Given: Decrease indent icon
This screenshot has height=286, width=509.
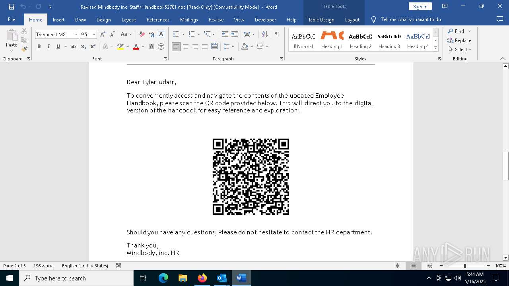Looking at the screenshot, I should tap(225, 35).
